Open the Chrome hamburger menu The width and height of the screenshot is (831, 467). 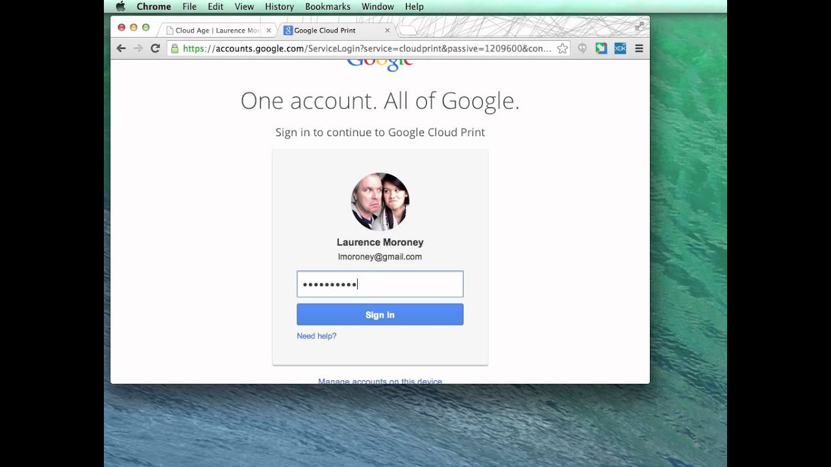click(639, 49)
